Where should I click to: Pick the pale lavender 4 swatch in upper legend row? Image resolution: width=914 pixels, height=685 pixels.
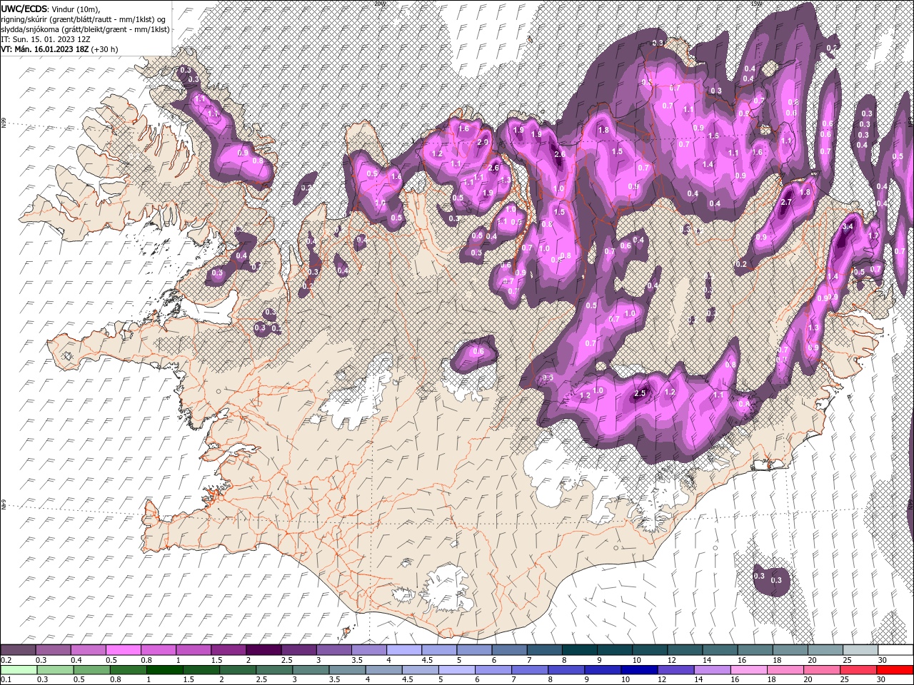pyautogui.click(x=403, y=650)
